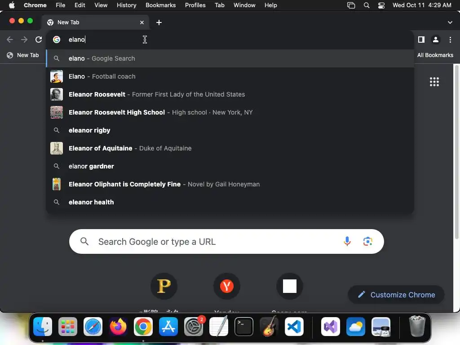Launch Visual Studio Code from the Dock

[294, 327]
